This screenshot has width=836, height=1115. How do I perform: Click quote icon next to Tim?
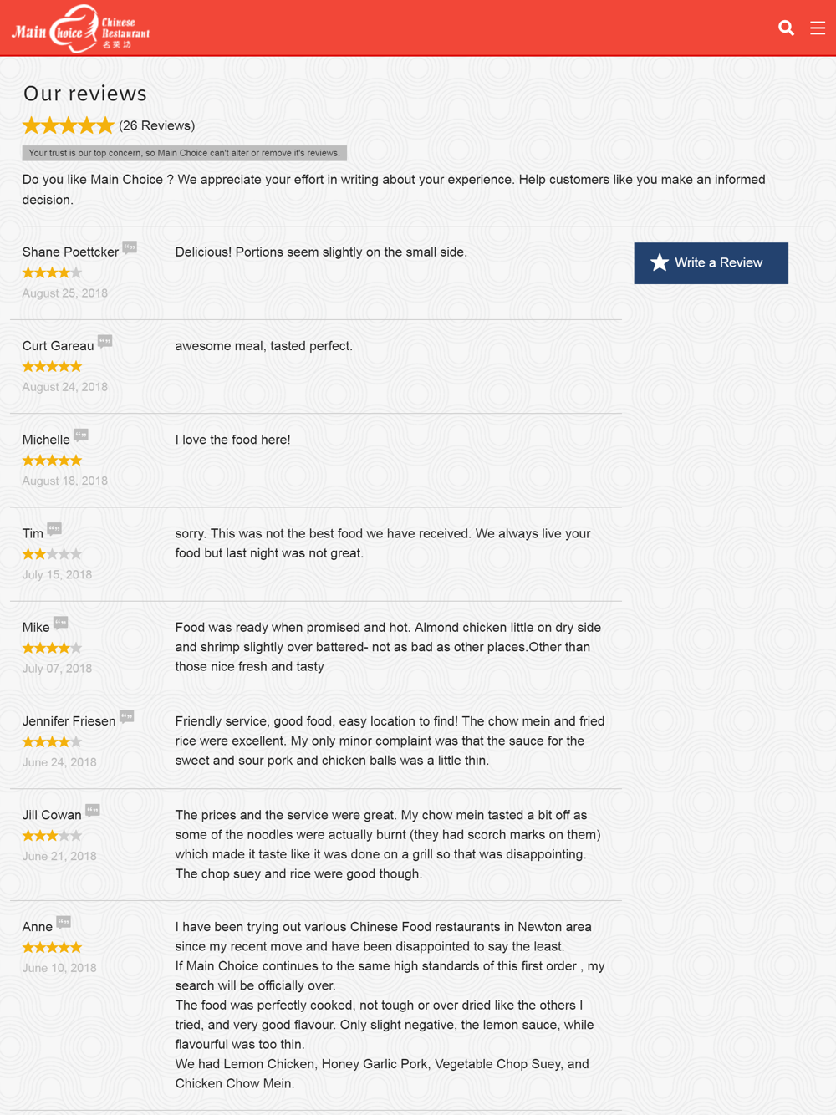pyautogui.click(x=54, y=528)
